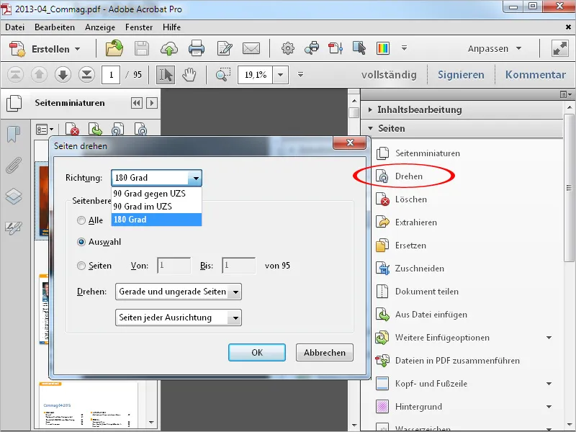576x432 pixels.
Task: Switch to Kommentar pane
Action: point(535,75)
